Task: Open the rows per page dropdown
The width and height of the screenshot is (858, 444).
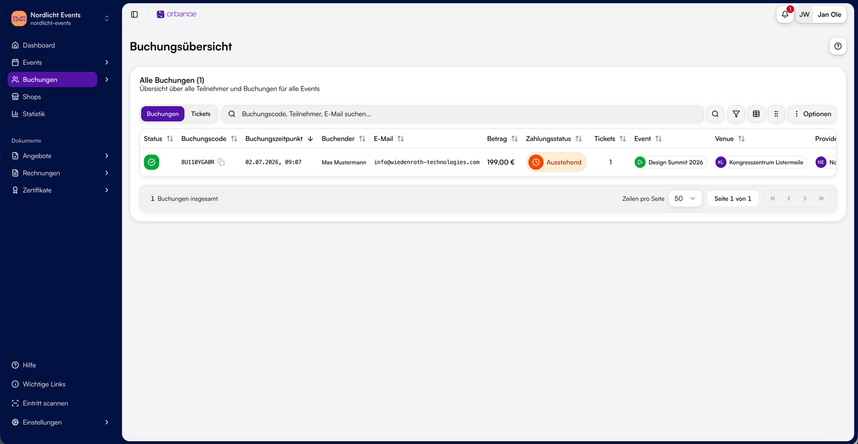Action: pyautogui.click(x=685, y=198)
